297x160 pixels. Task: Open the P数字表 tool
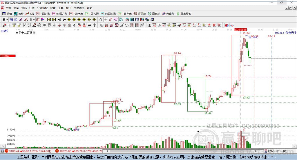click(76, 14)
